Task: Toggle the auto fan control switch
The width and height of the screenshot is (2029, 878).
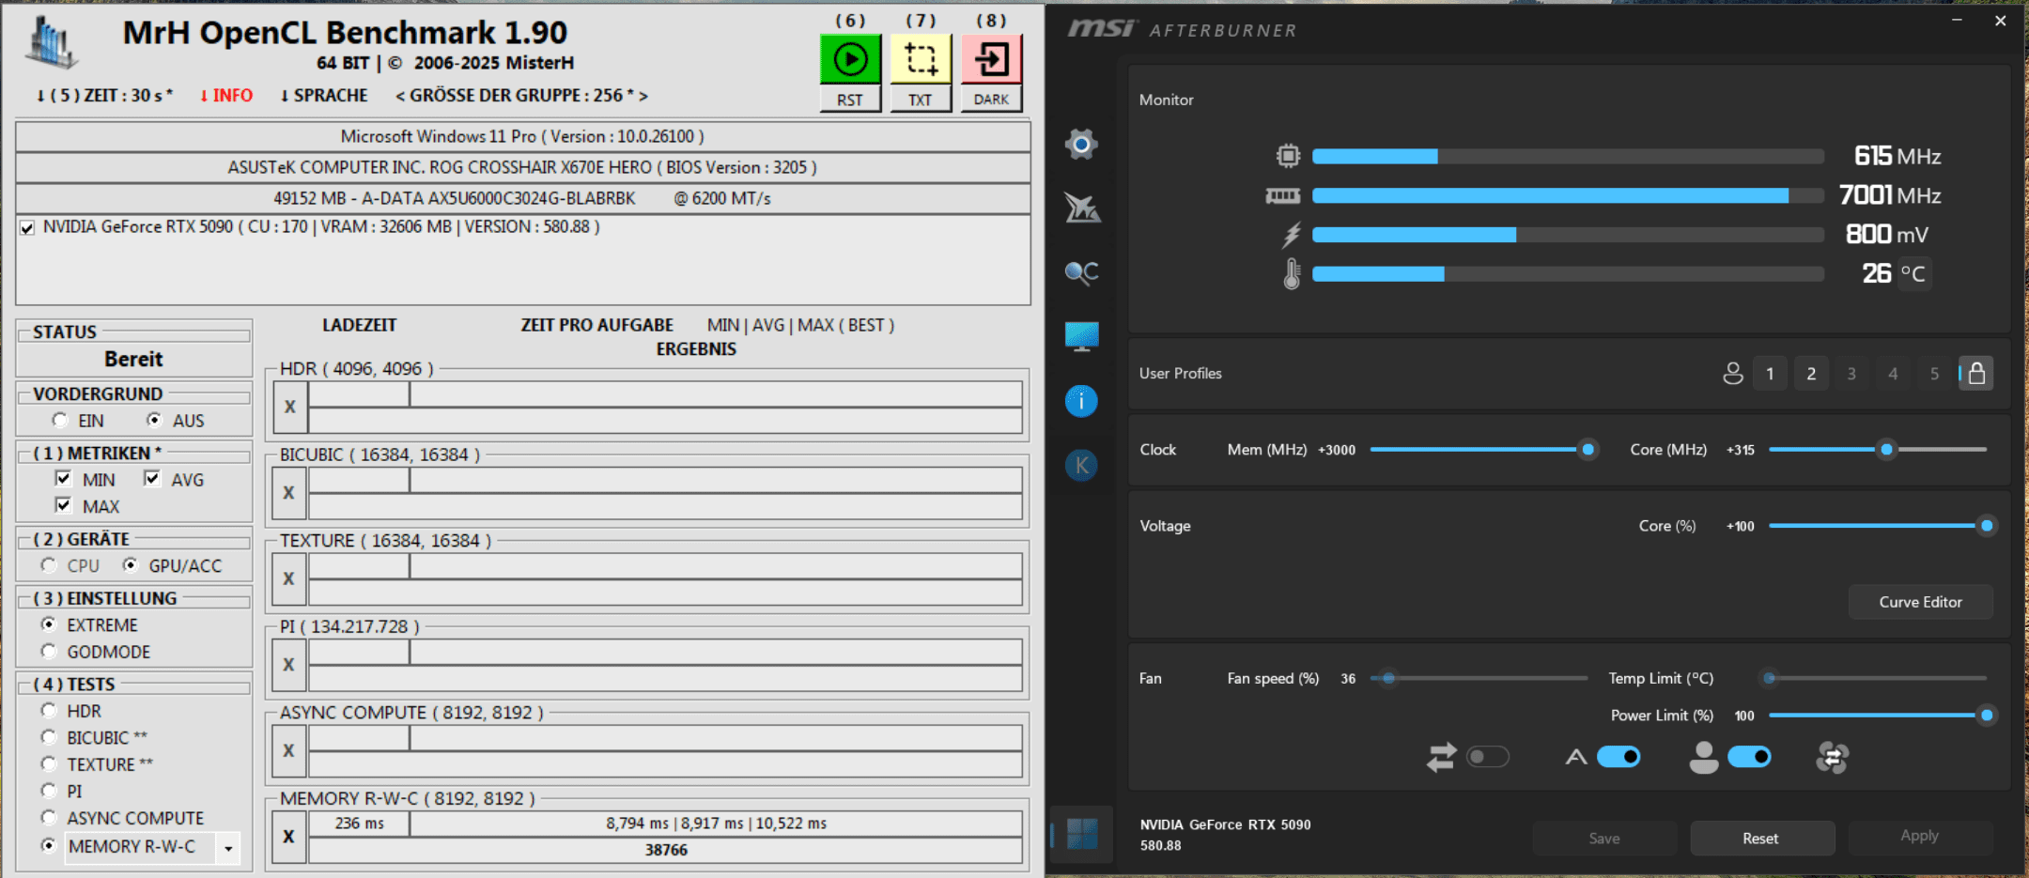Action: (x=1619, y=757)
